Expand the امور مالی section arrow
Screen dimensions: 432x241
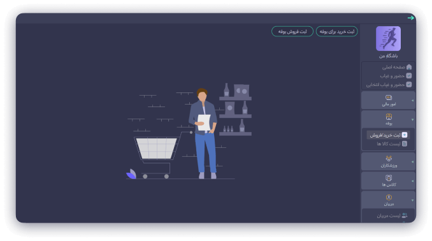click(x=412, y=100)
